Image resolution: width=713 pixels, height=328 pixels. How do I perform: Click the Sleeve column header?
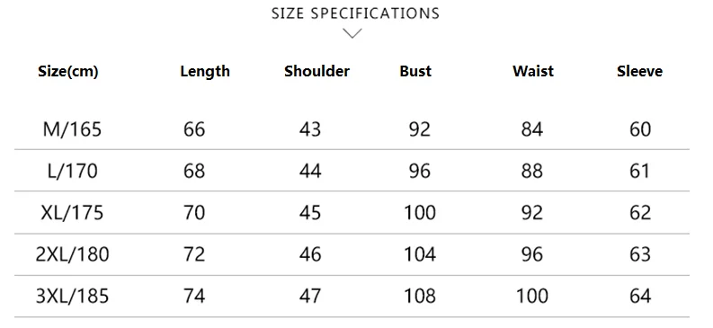(x=640, y=71)
